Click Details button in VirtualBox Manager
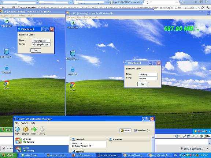Viewport: 211px width, 158px height. point(126,131)
